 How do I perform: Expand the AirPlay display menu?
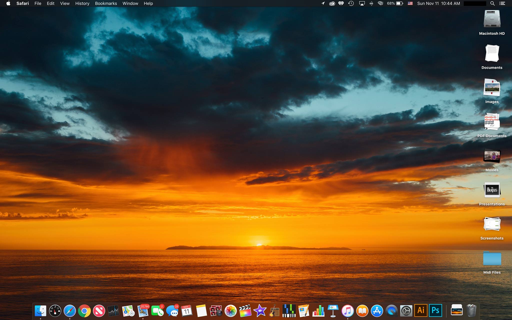(362, 3)
